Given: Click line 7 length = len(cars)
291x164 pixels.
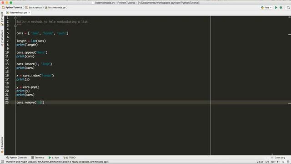Looking at the screenshot, I should (31, 41).
